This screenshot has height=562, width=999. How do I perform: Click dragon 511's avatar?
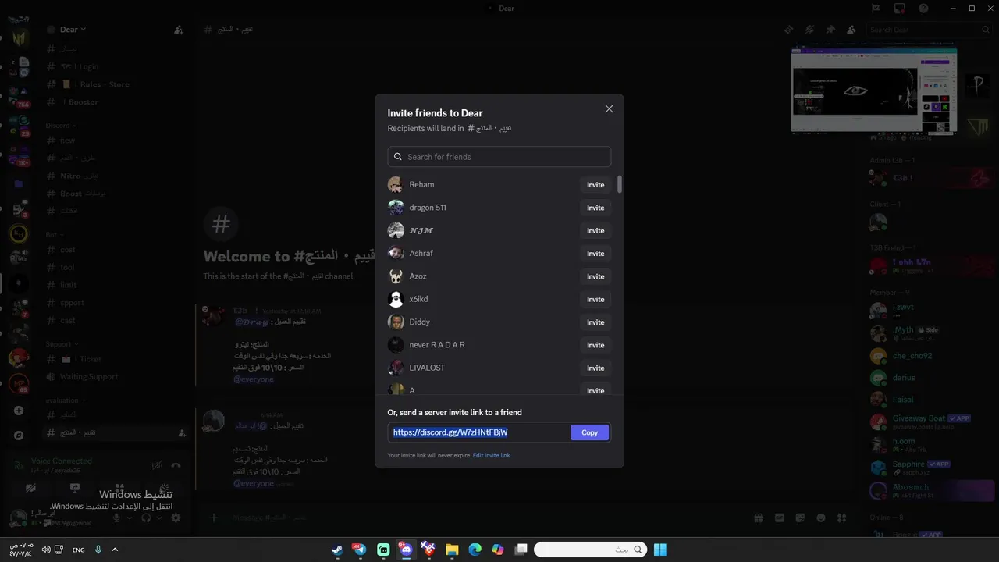pyautogui.click(x=396, y=208)
